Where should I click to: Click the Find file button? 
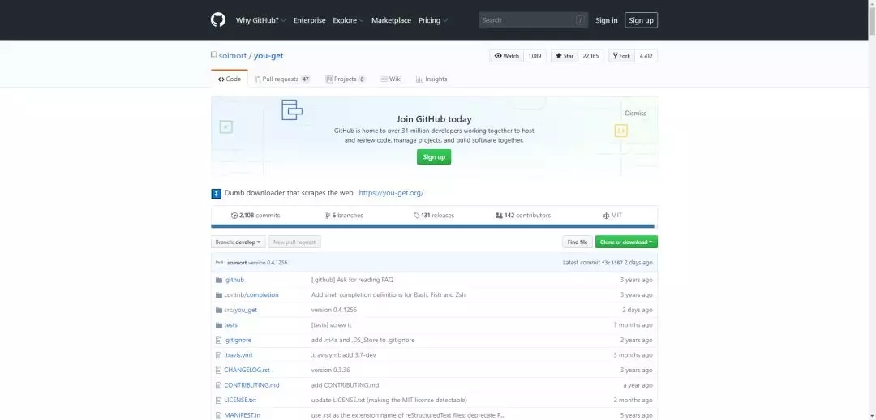coord(578,242)
